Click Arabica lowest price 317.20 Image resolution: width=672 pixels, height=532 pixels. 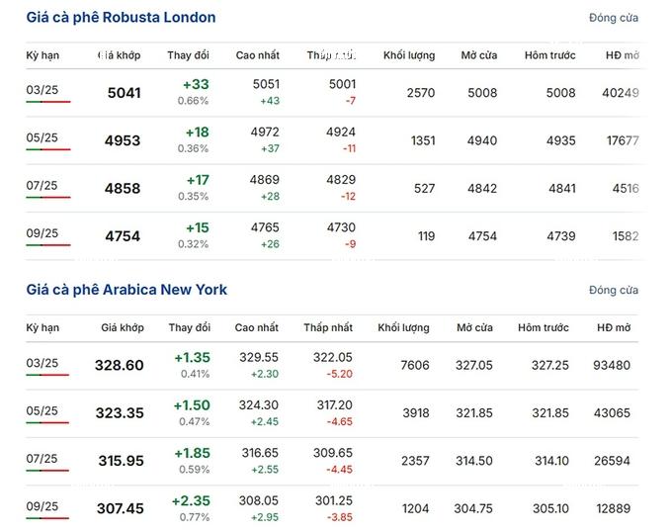point(335,404)
